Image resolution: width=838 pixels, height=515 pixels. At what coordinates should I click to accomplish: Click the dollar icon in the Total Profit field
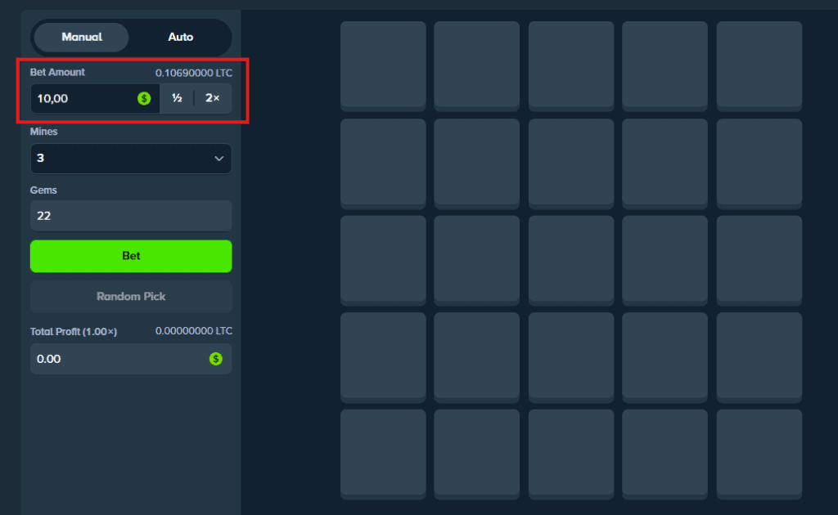[216, 359]
